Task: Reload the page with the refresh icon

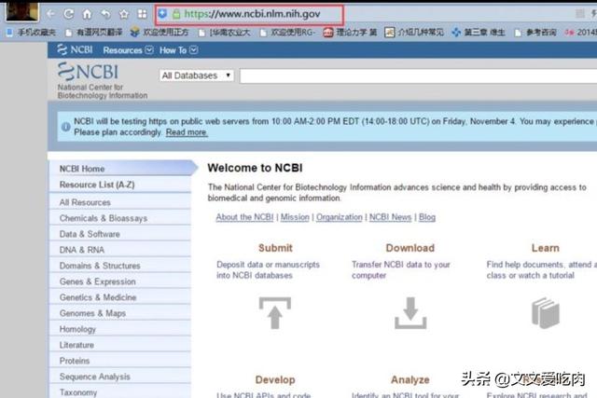Action: pyautogui.click(x=69, y=14)
